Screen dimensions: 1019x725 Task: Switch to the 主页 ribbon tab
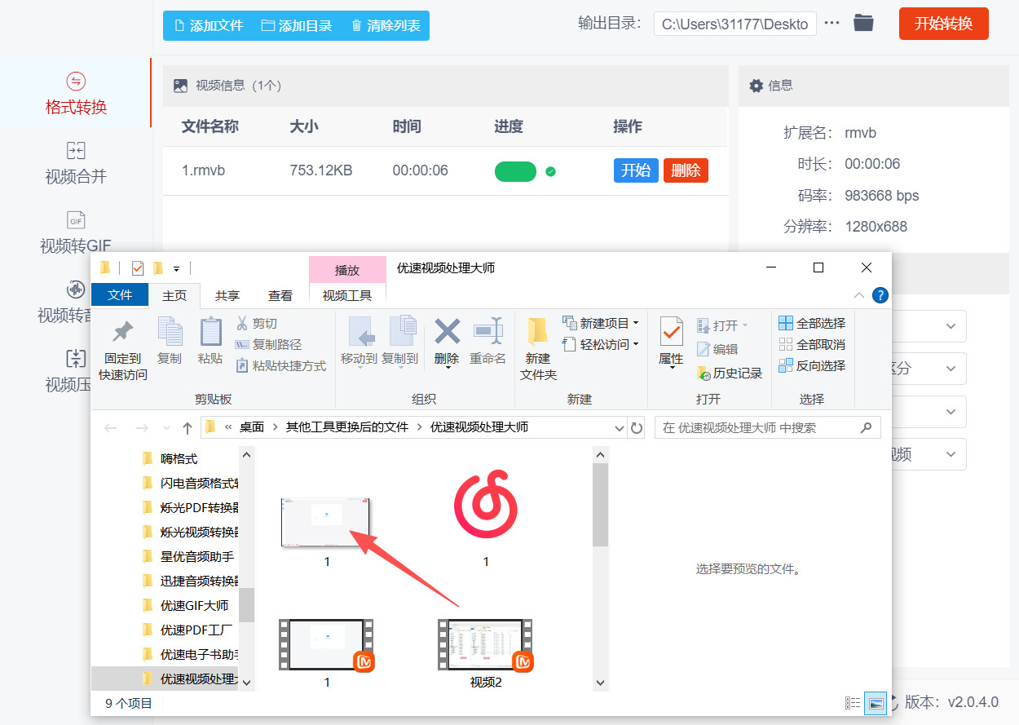pyautogui.click(x=174, y=295)
